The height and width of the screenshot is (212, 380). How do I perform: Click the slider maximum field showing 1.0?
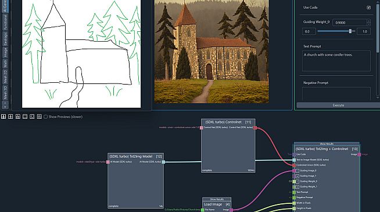[364, 31]
